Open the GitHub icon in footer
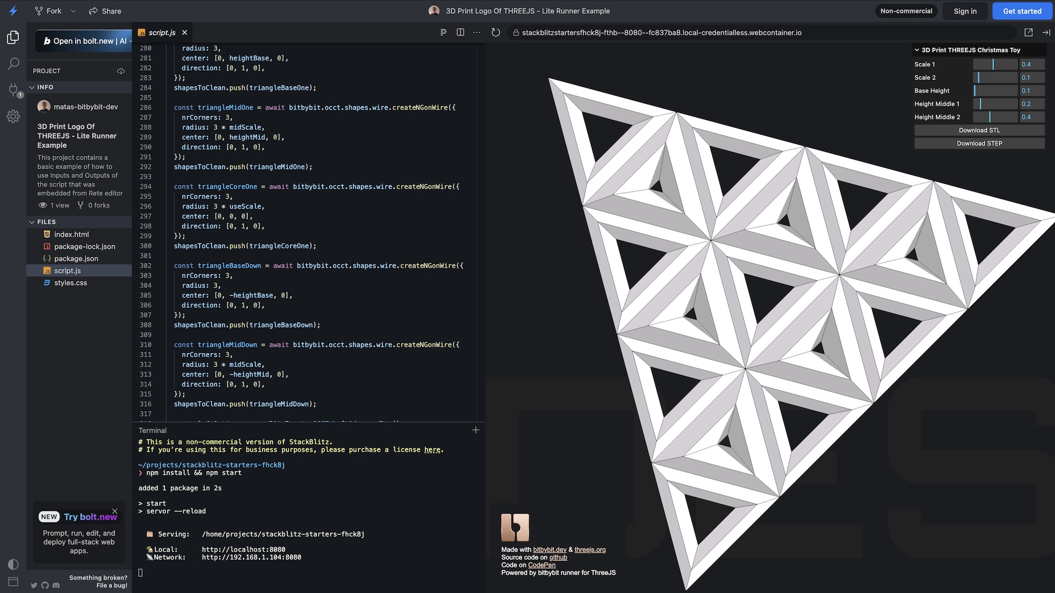The width and height of the screenshot is (1055, 593). (x=45, y=585)
